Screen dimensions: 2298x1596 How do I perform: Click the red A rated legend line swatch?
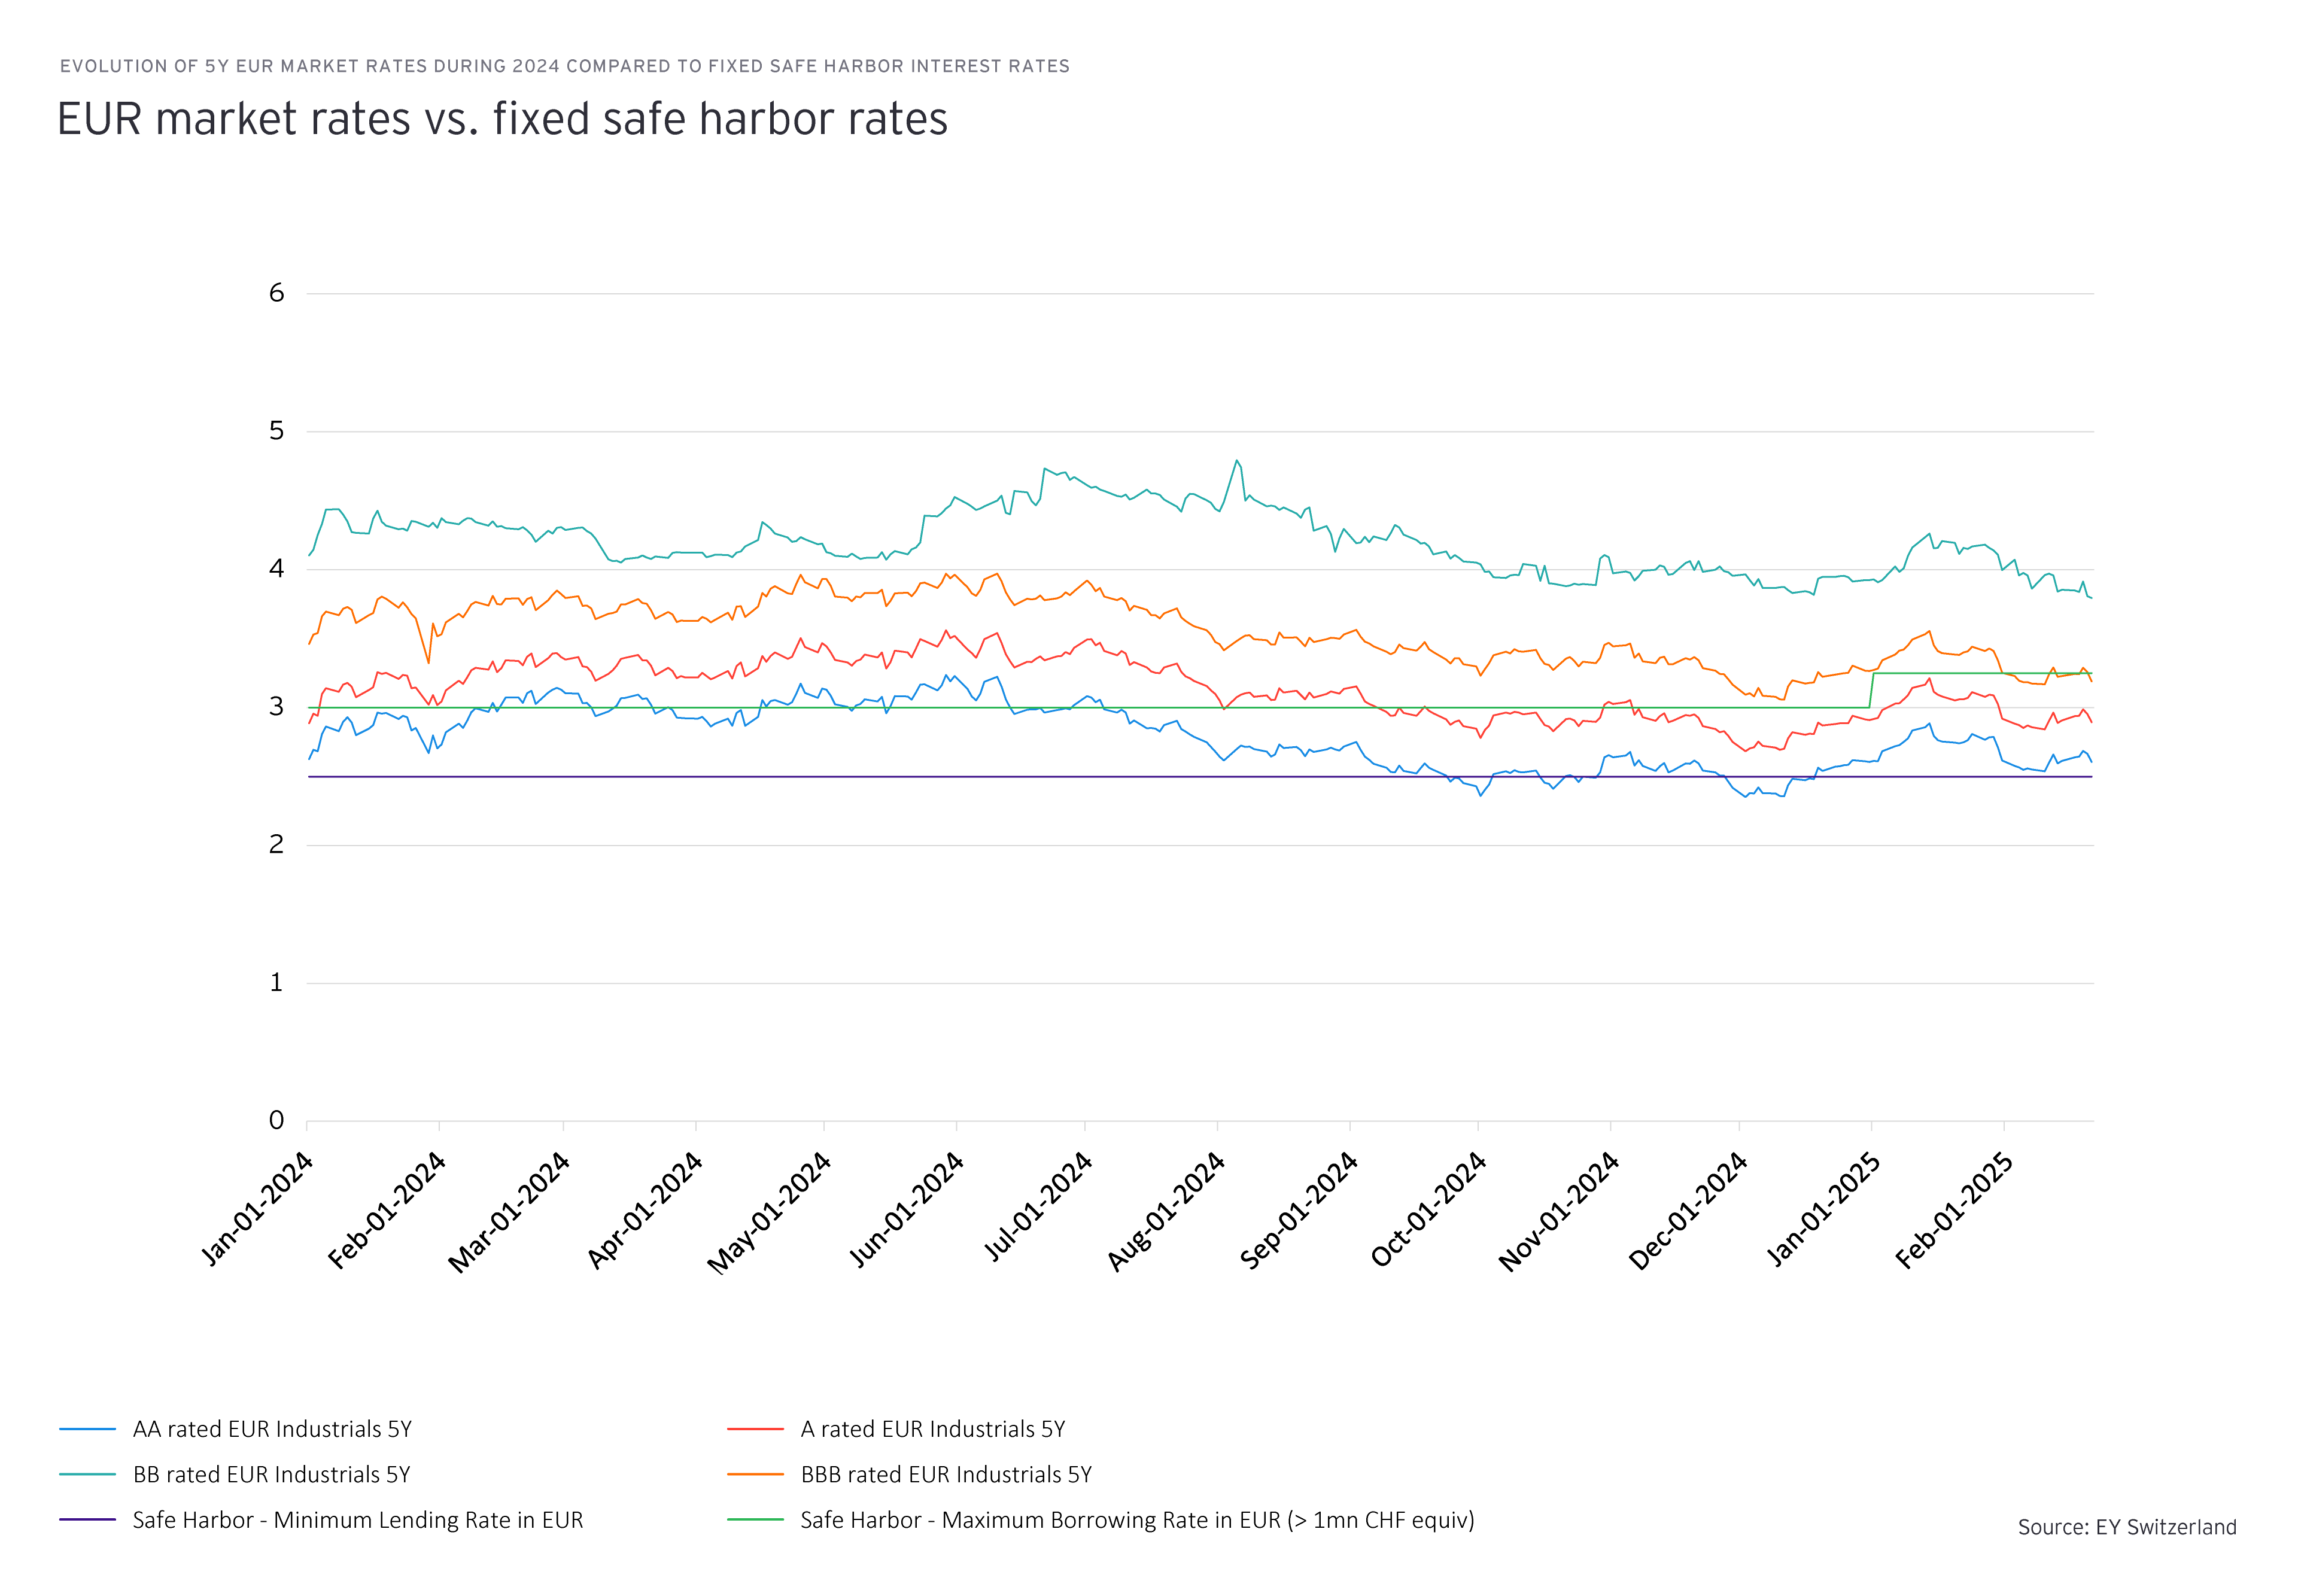click(755, 1430)
